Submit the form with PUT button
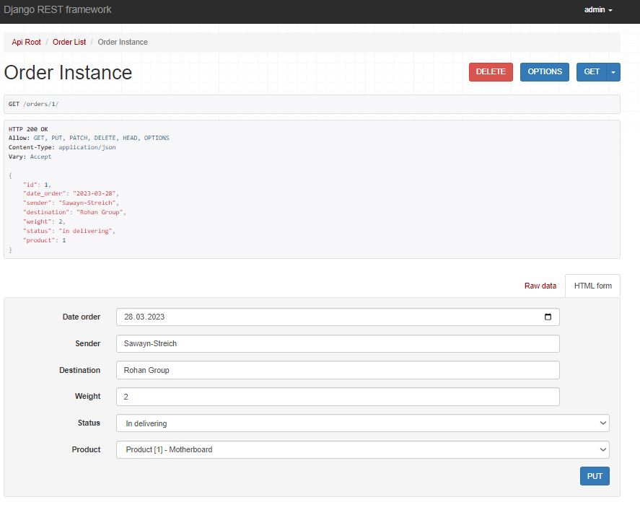The image size is (640, 515). click(x=595, y=476)
